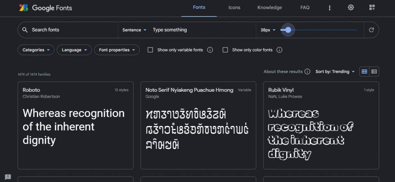Switch to list view layout

pyautogui.click(x=374, y=72)
